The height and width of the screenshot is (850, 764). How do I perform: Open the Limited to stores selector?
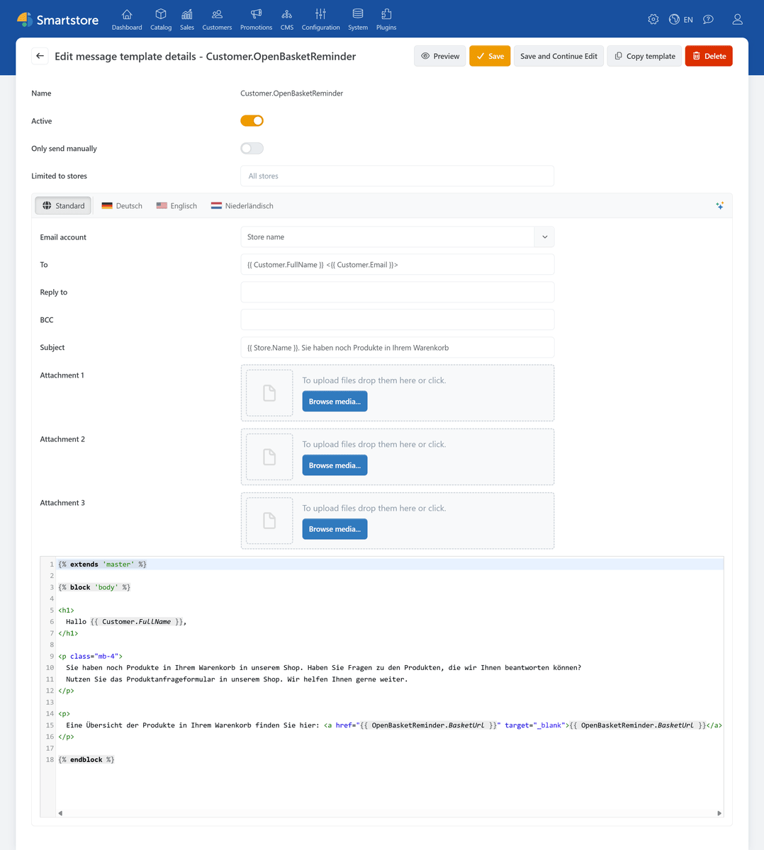coord(397,176)
